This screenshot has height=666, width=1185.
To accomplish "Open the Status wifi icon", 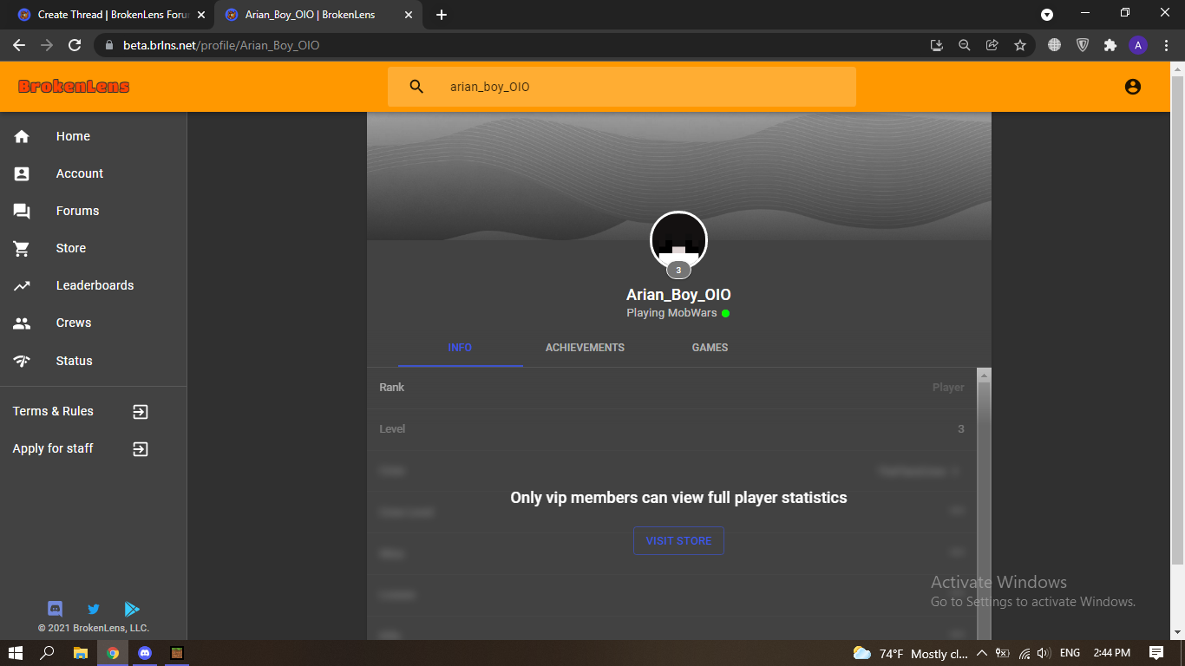I will point(22,361).
